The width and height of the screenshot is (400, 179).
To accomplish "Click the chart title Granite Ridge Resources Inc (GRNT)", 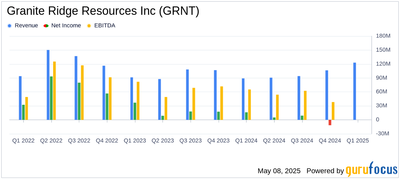I will [103, 11].
